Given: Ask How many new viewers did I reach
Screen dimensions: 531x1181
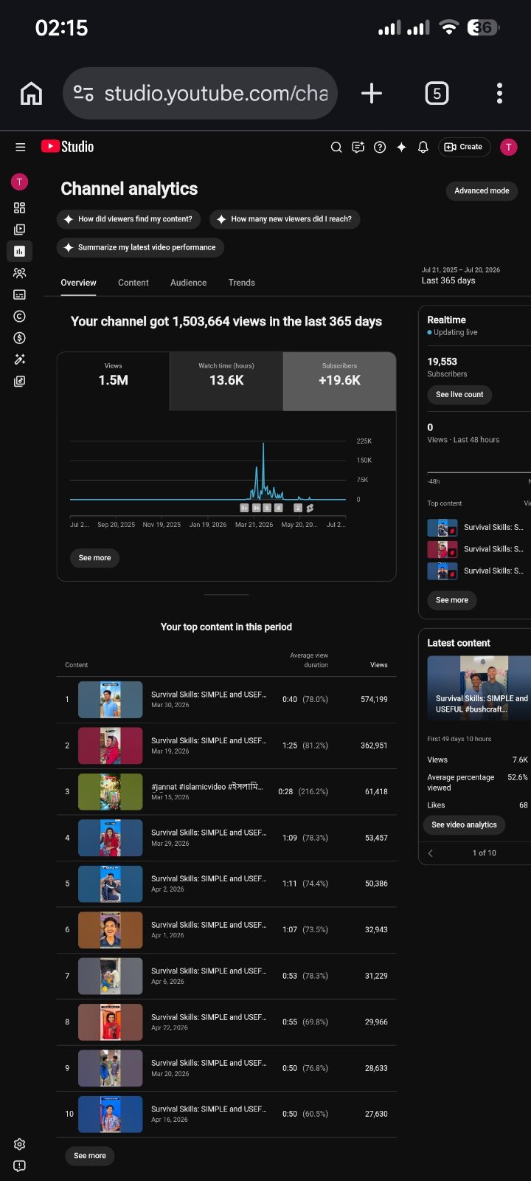Looking at the screenshot, I should pos(285,219).
